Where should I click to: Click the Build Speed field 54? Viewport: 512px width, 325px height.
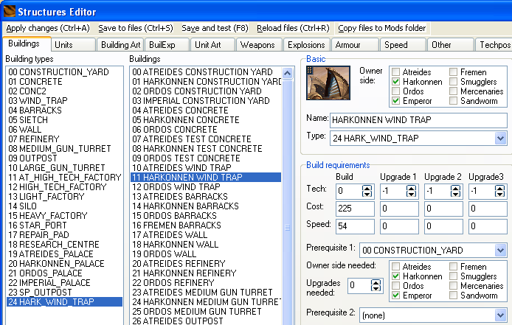pos(355,226)
